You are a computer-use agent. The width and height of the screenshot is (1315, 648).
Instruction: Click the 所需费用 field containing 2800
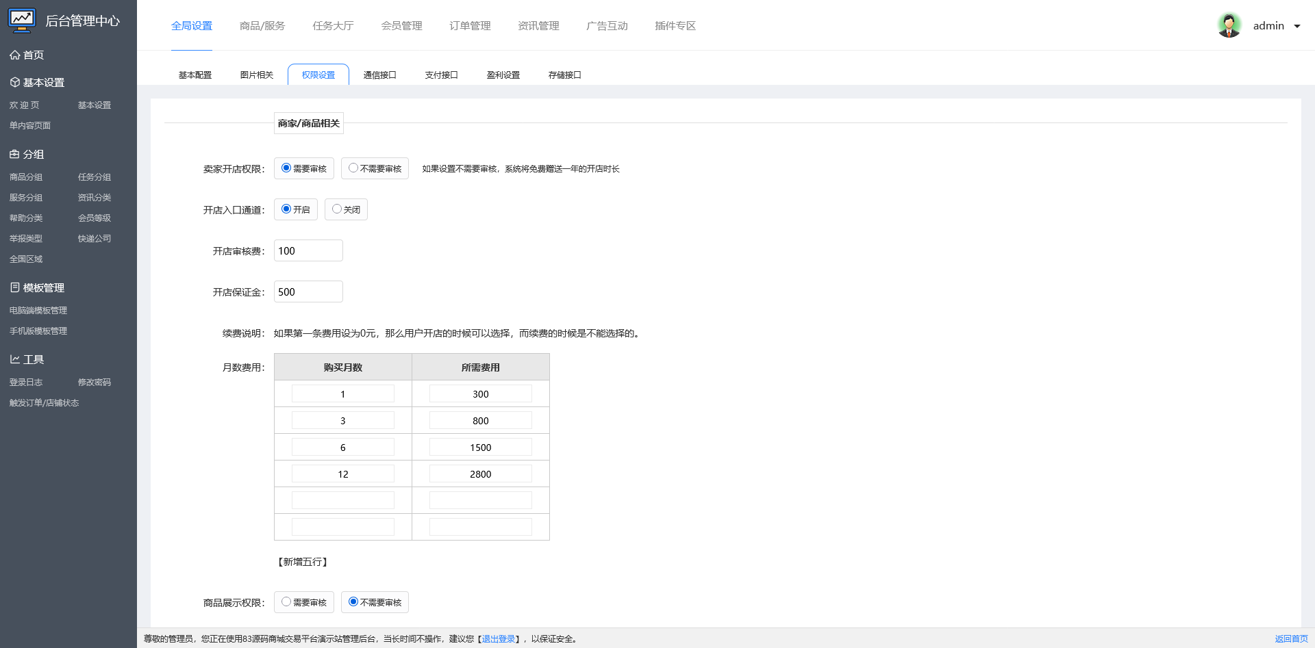481,474
